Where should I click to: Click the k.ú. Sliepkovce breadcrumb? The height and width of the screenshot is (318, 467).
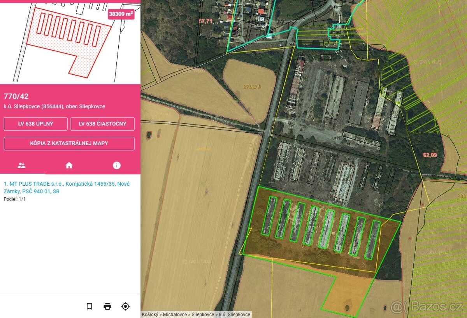[x=235, y=314]
